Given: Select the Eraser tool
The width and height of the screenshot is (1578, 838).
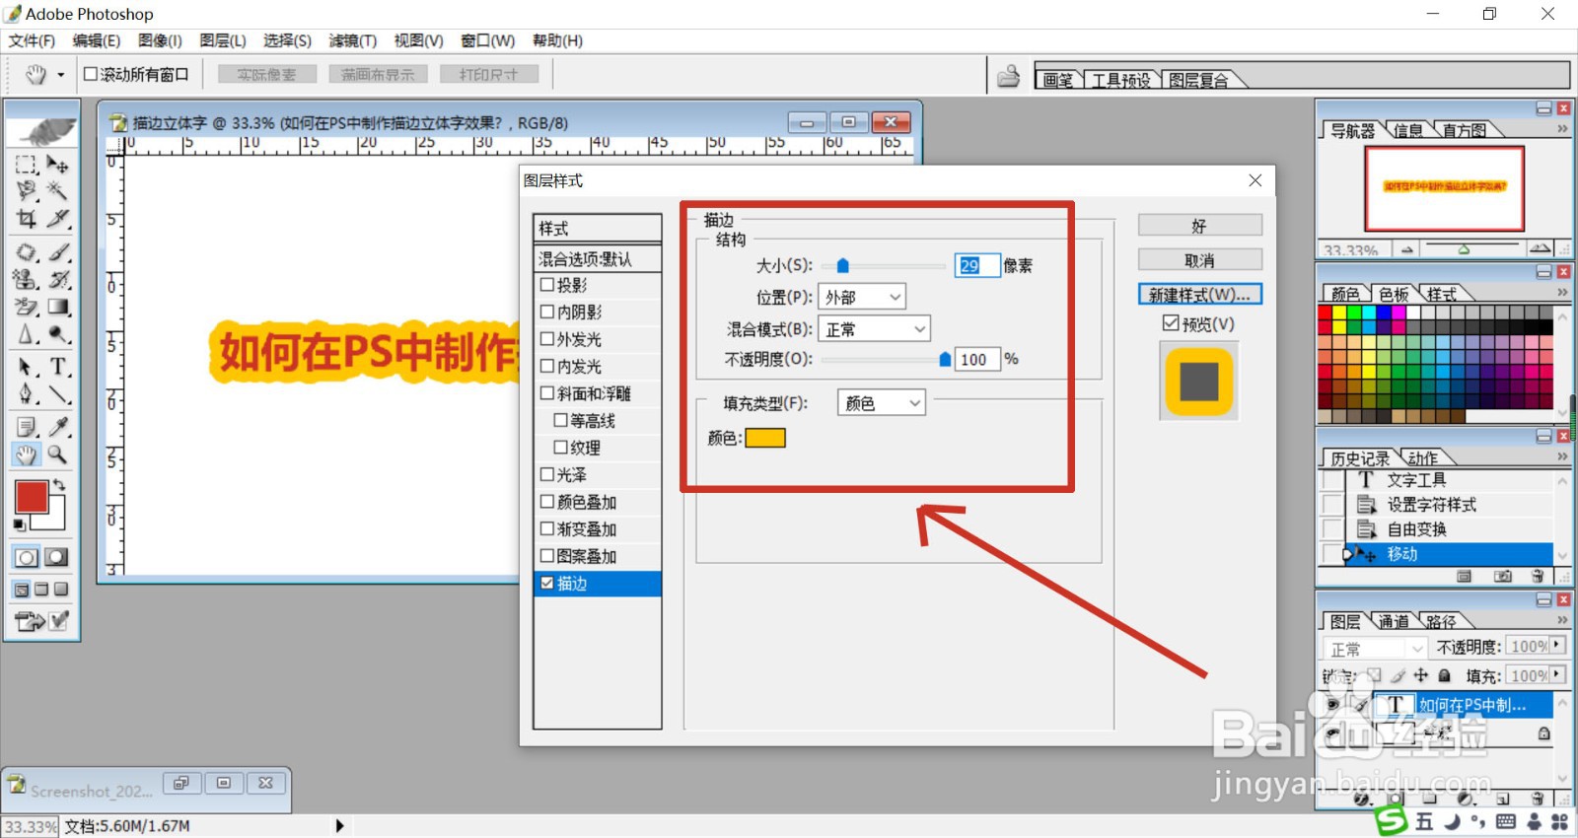Looking at the screenshot, I should coord(27,308).
